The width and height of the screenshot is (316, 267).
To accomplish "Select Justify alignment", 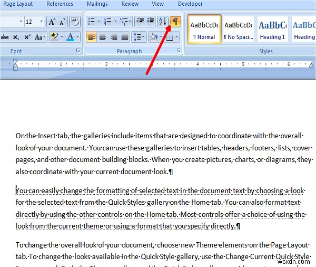I will (x=125, y=37).
